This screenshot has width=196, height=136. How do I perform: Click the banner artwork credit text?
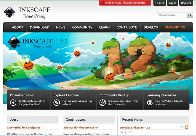(166, 87)
